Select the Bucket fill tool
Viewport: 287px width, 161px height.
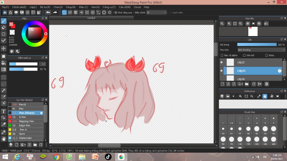[3, 63]
